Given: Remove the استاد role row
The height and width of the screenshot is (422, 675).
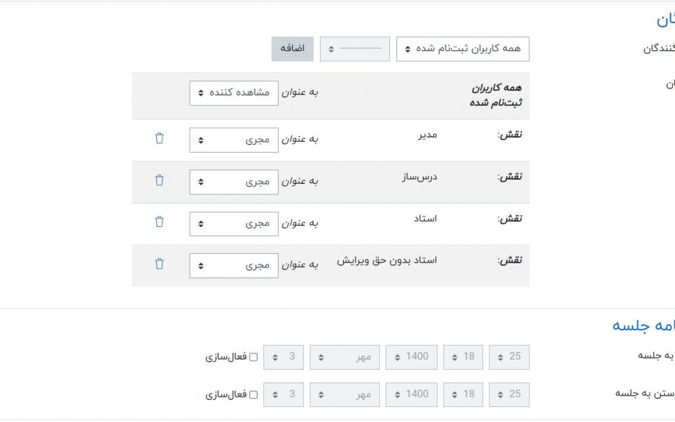Looking at the screenshot, I should coord(159,222).
